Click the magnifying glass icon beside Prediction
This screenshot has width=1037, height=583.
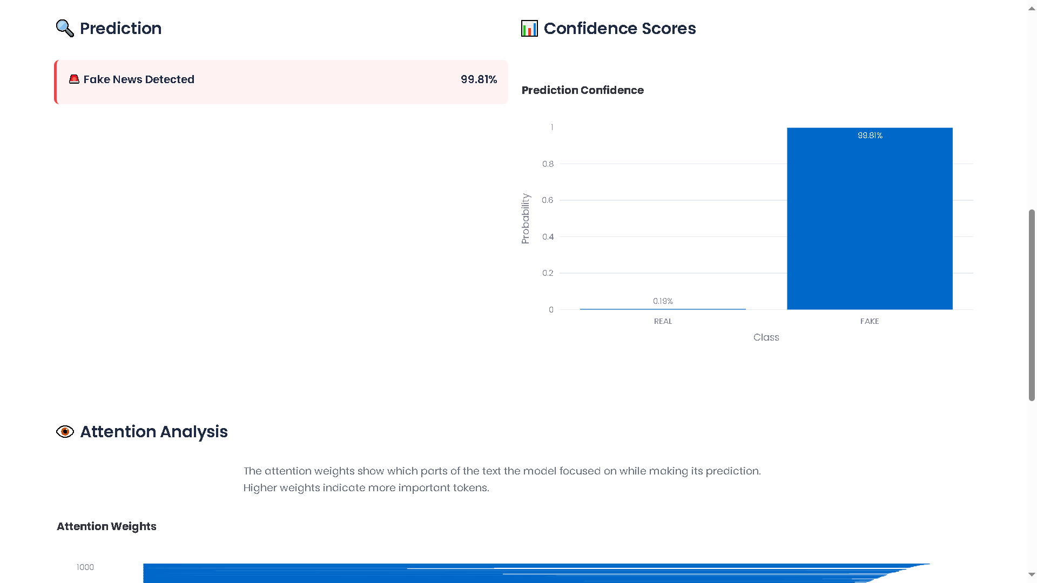click(65, 28)
